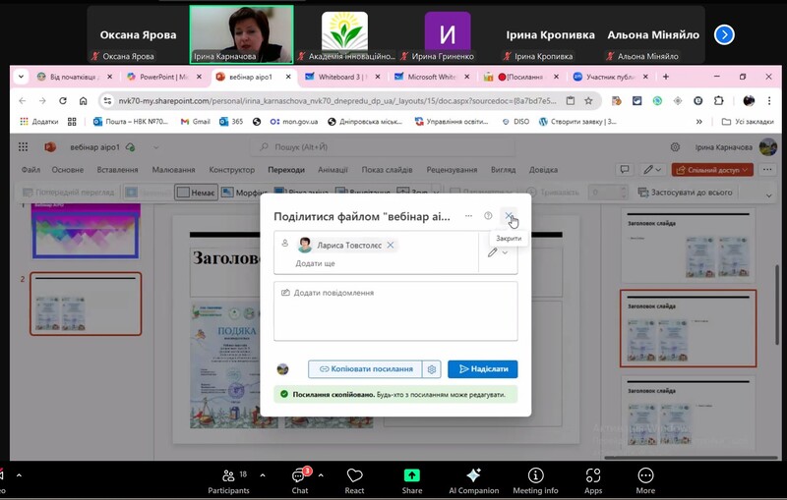Open the Chrome menu three dots
The height and width of the screenshot is (500, 787).
click(769, 101)
